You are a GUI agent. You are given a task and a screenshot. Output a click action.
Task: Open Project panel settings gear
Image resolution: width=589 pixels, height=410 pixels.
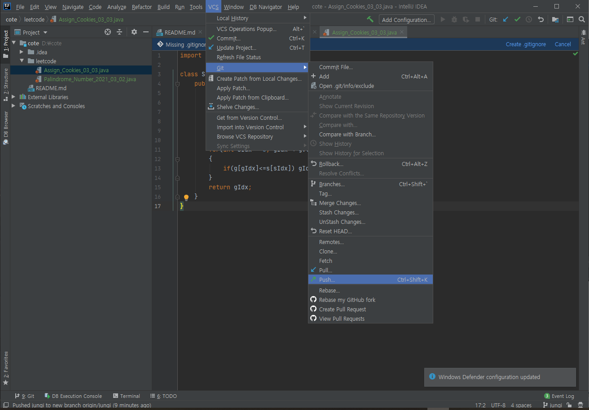(134, 32)
